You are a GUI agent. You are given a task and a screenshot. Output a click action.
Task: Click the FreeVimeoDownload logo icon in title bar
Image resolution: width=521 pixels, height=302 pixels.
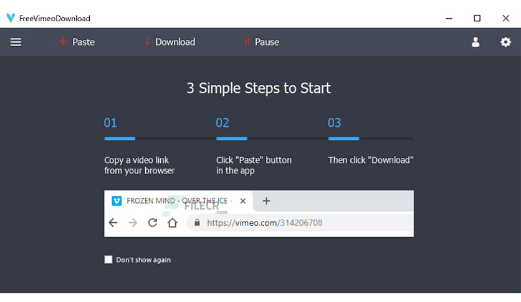pos(11,18)
